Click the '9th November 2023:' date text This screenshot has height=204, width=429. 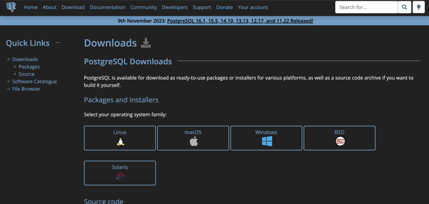[142, 21]
